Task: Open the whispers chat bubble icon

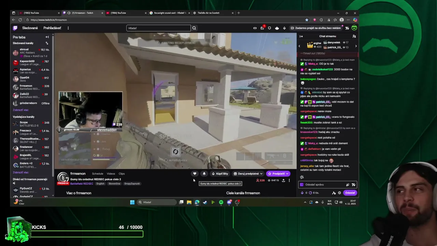Action: 269,28
